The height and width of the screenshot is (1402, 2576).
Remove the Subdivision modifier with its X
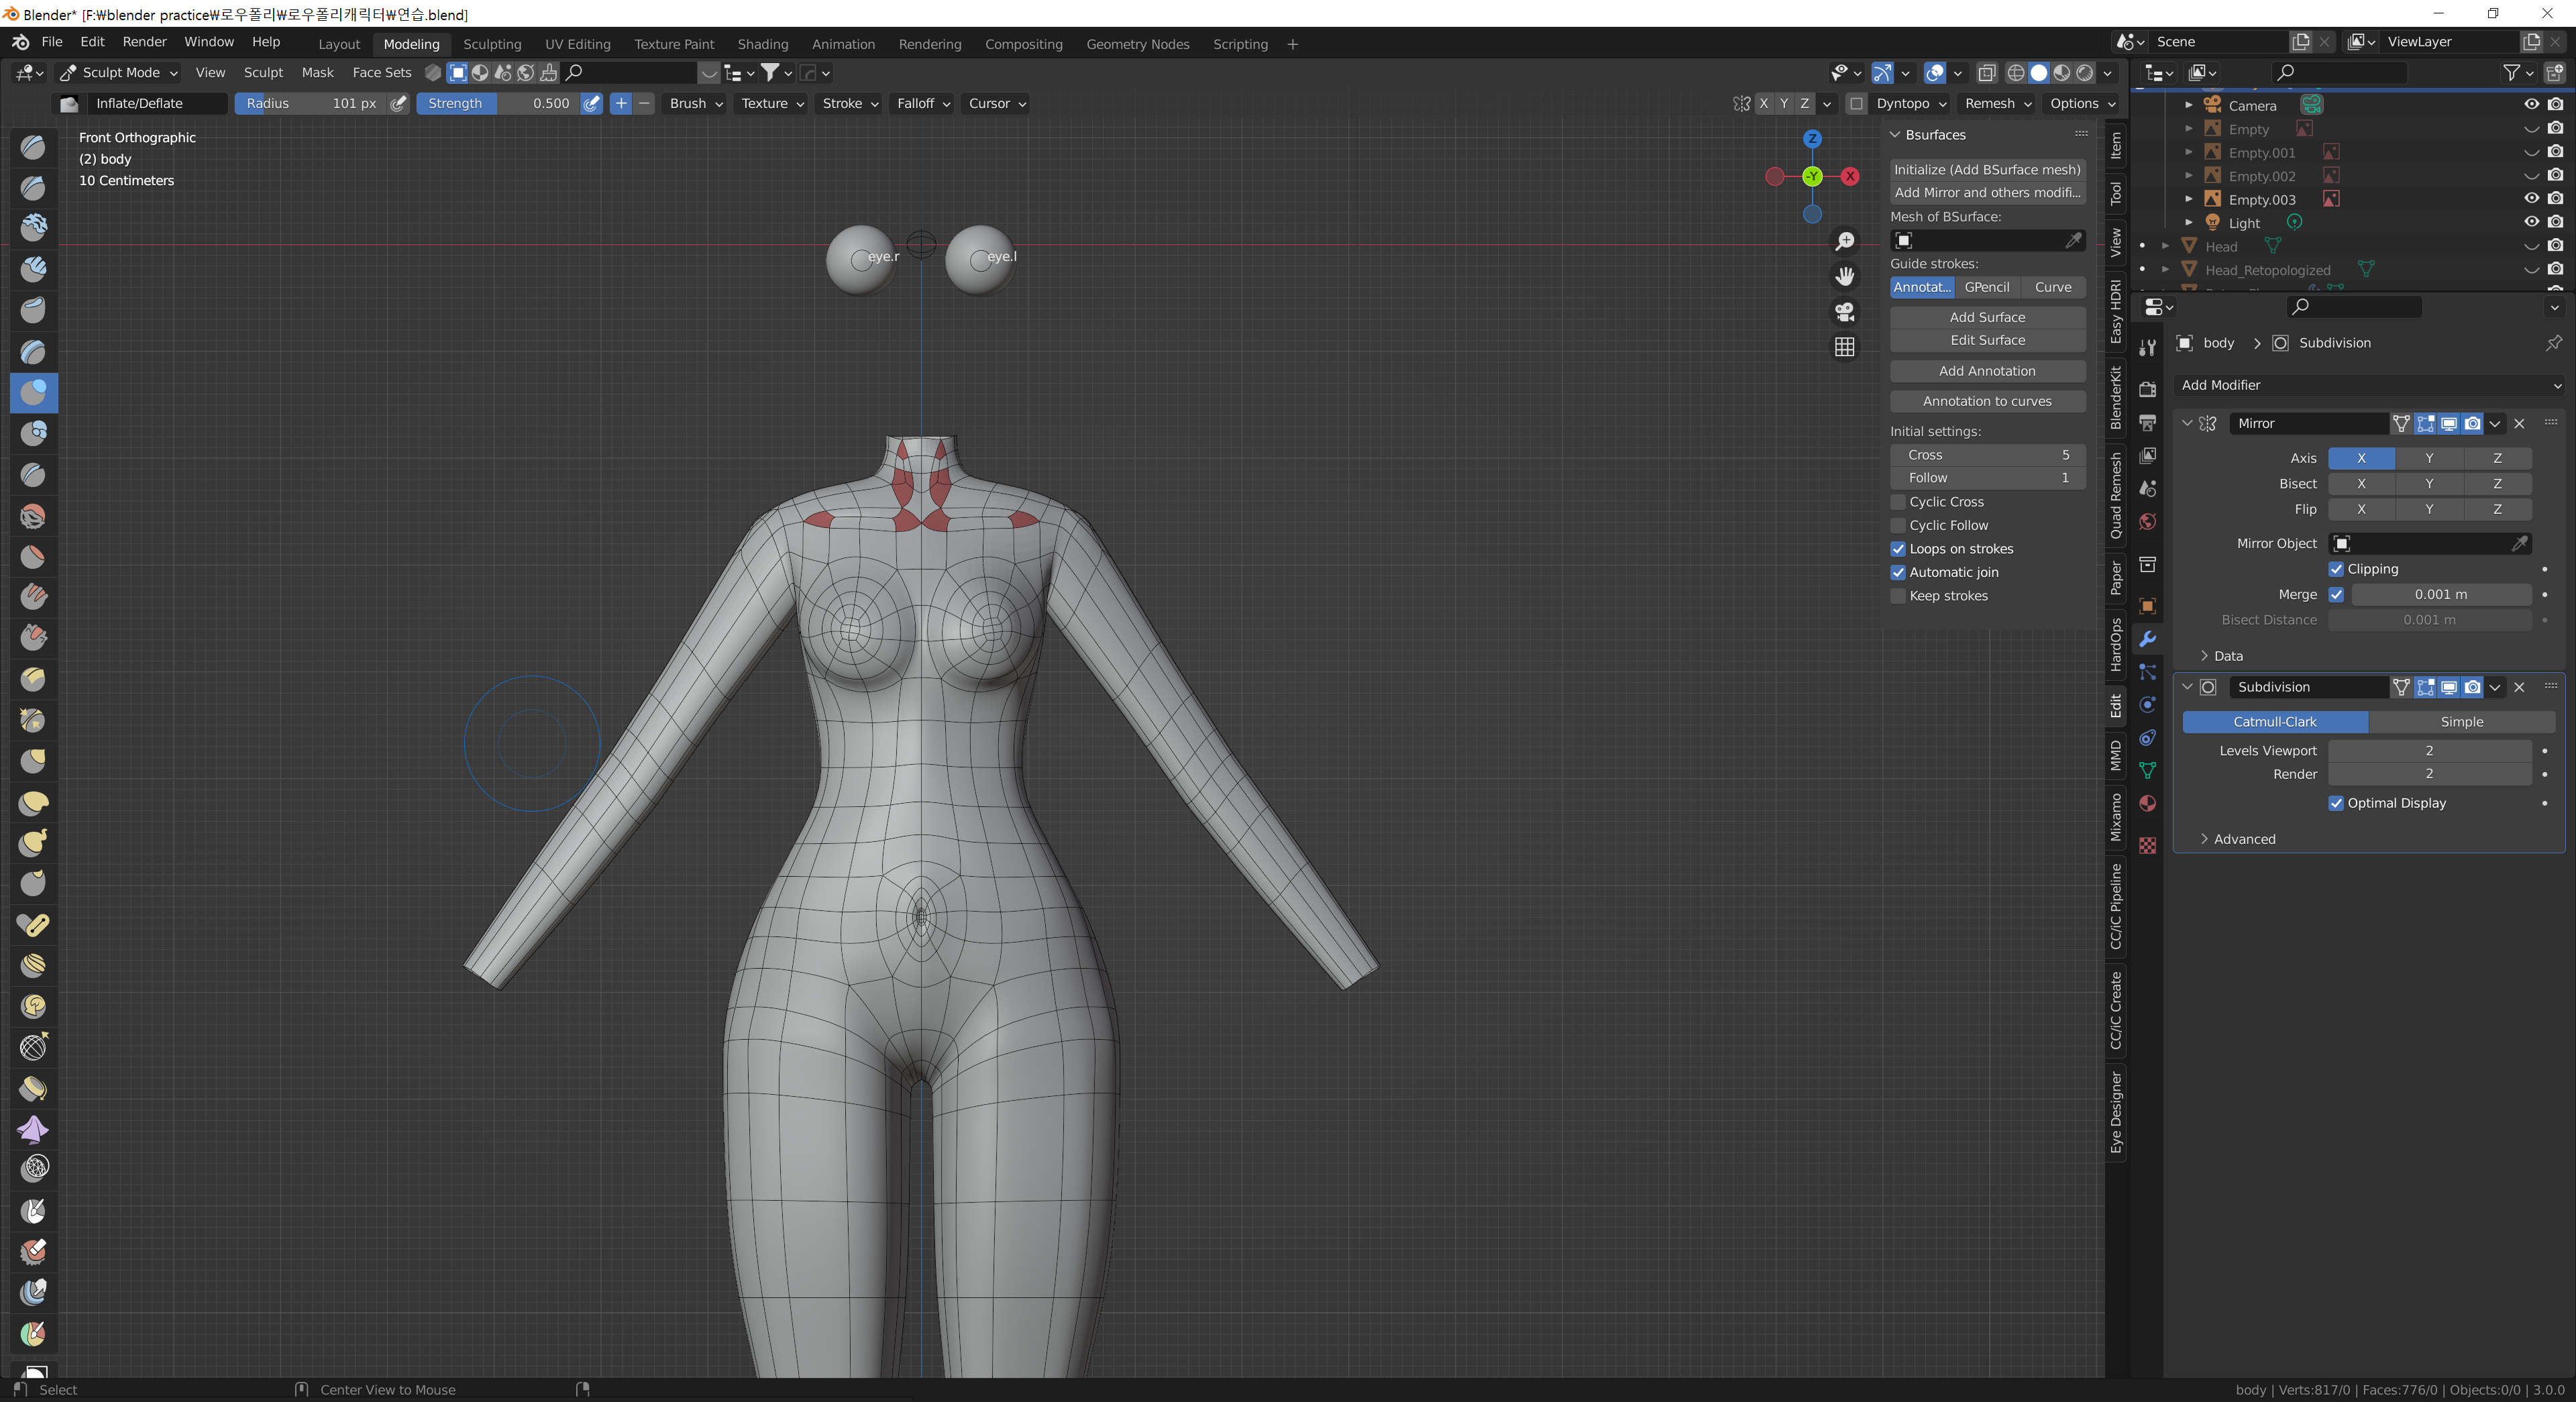(x=2519, y=687)
